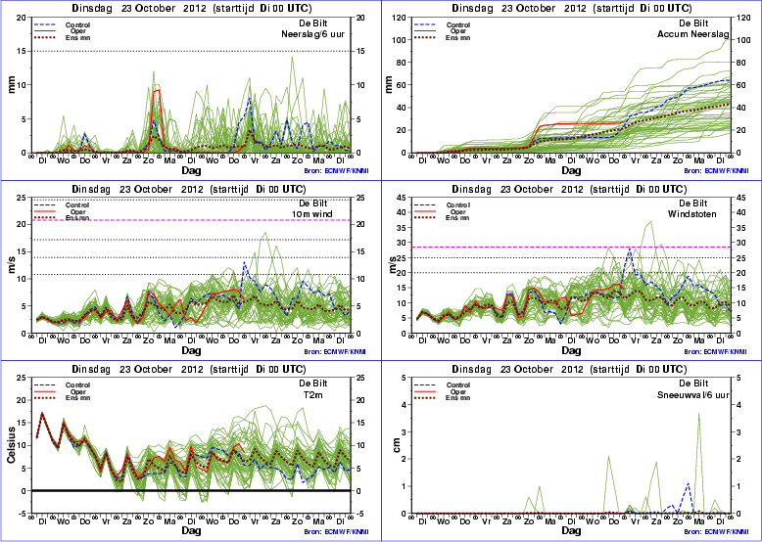Screen dimensions: 762x542
Task: Select 'Ens mn' legend entry in Neerslag/6 uur chart
Action: pyautogui.click(x=62, y=37)
